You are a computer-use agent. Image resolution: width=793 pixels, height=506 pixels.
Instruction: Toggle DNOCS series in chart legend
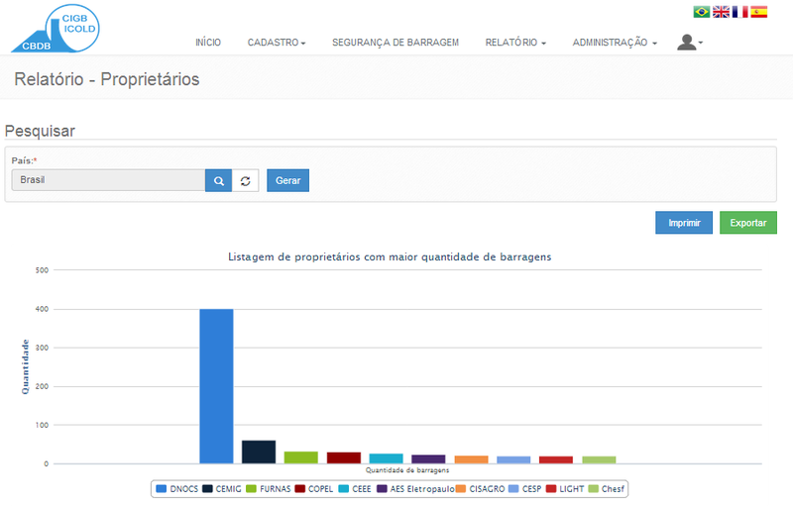click(x=177, y=488)
